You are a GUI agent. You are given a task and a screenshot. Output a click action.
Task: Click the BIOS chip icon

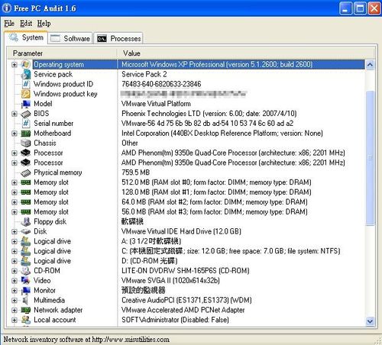(25, 114)
